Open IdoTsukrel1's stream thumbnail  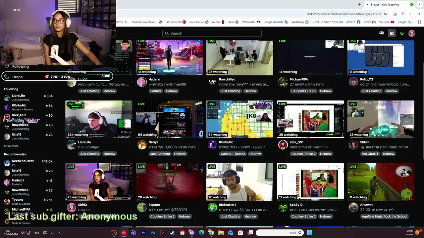tap(240, 182)
